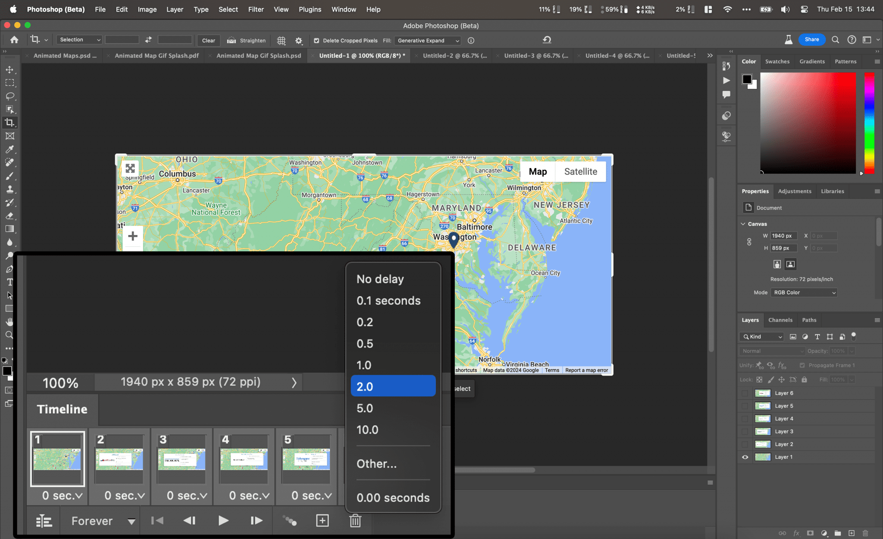Image resolution: width=883 pixels, height=539 pixels.
Task: Select the Hand tool
Action: point(10,322)
